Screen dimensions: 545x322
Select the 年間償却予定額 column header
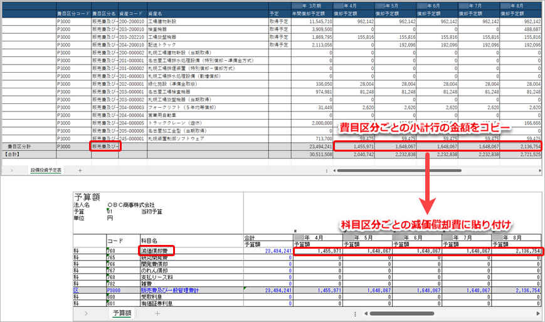(x=312, y=14)
